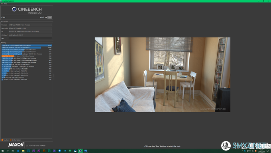271x153 pixels.
Task: Open the notification center icon
Action: tap(267, 151)
